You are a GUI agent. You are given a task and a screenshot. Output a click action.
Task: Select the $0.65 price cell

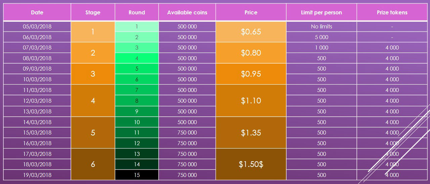(x=251, y=32)
